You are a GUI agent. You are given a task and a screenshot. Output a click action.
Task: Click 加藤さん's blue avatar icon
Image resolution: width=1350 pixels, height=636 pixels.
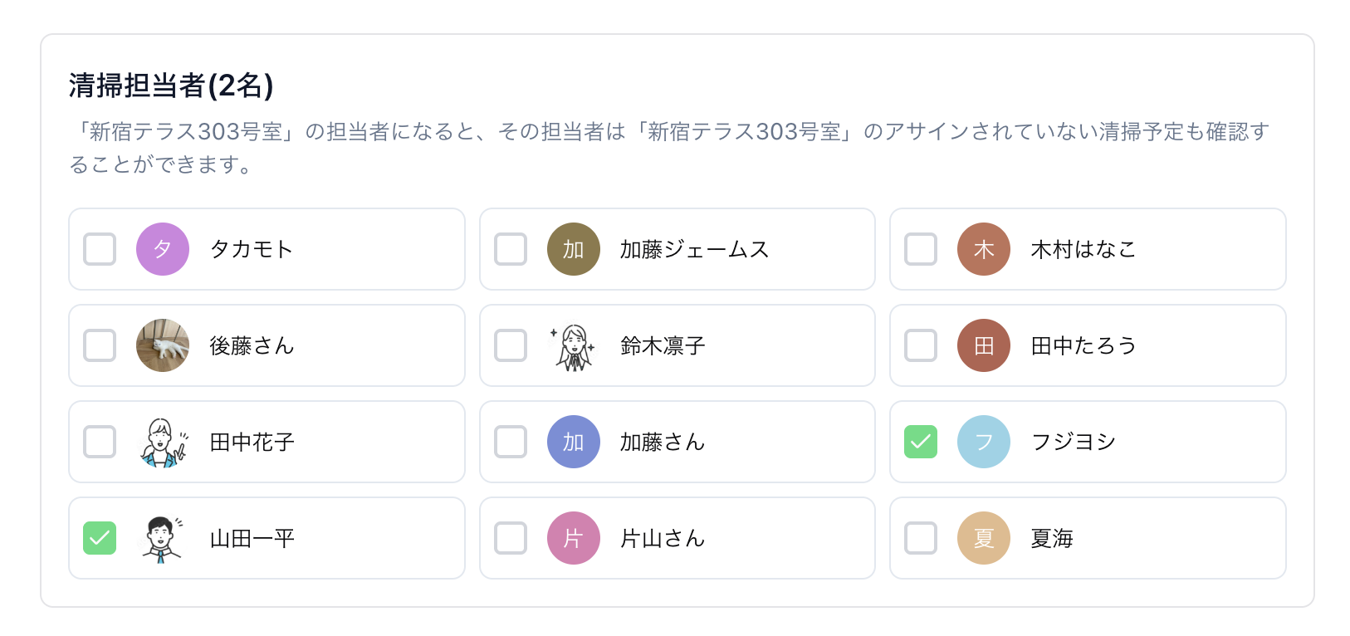574,442
